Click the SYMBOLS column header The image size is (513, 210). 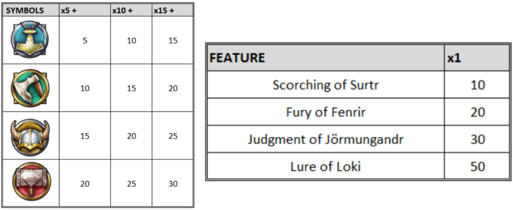(25, 11)
